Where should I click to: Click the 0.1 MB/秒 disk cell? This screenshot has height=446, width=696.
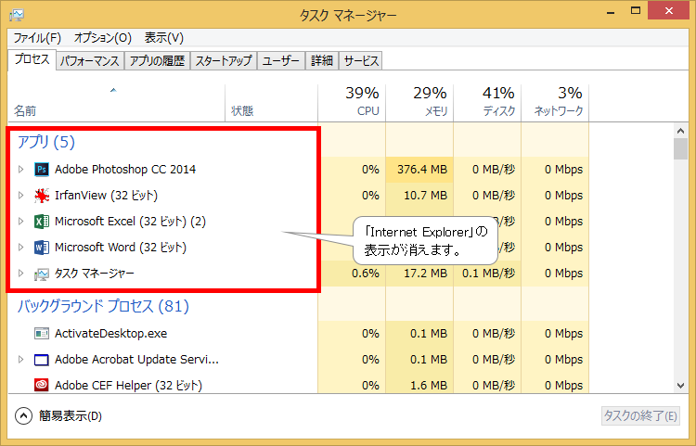tap(487, 274)
